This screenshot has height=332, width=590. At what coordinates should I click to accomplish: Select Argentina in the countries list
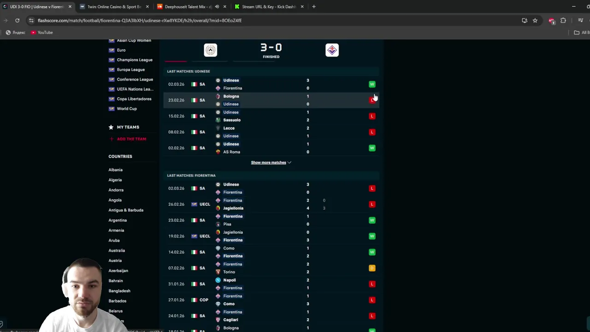pos(117,220)
